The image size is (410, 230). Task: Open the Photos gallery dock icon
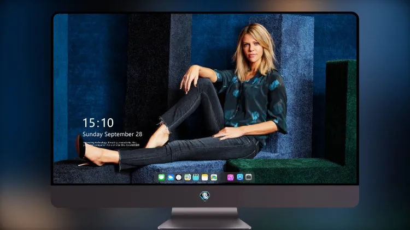pyautogui.click(x=214, y=178)
